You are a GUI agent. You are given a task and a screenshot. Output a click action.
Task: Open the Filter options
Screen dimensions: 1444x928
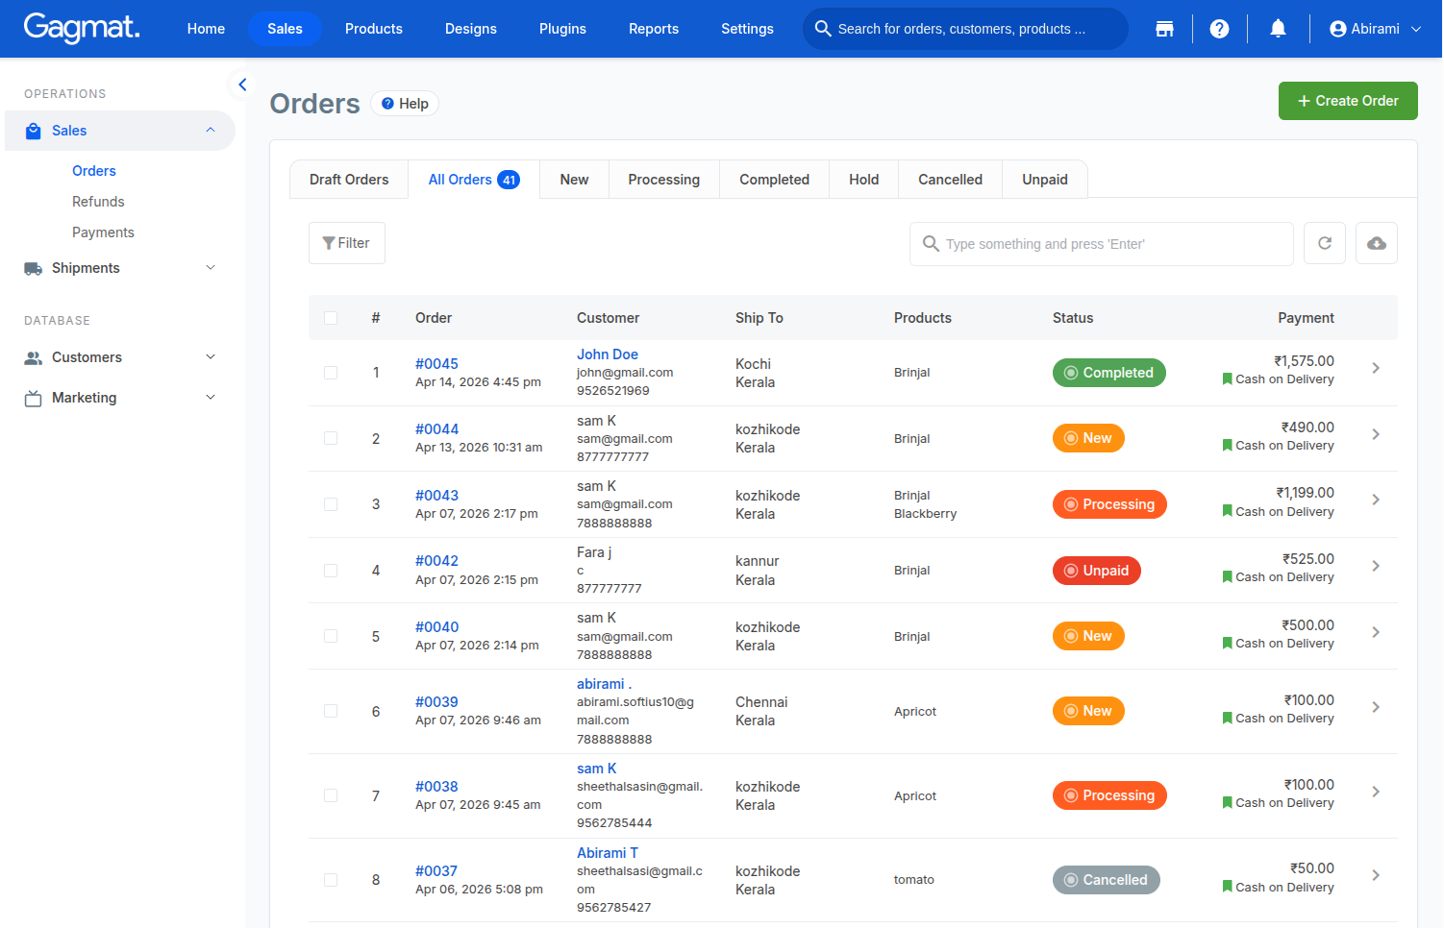347,243
